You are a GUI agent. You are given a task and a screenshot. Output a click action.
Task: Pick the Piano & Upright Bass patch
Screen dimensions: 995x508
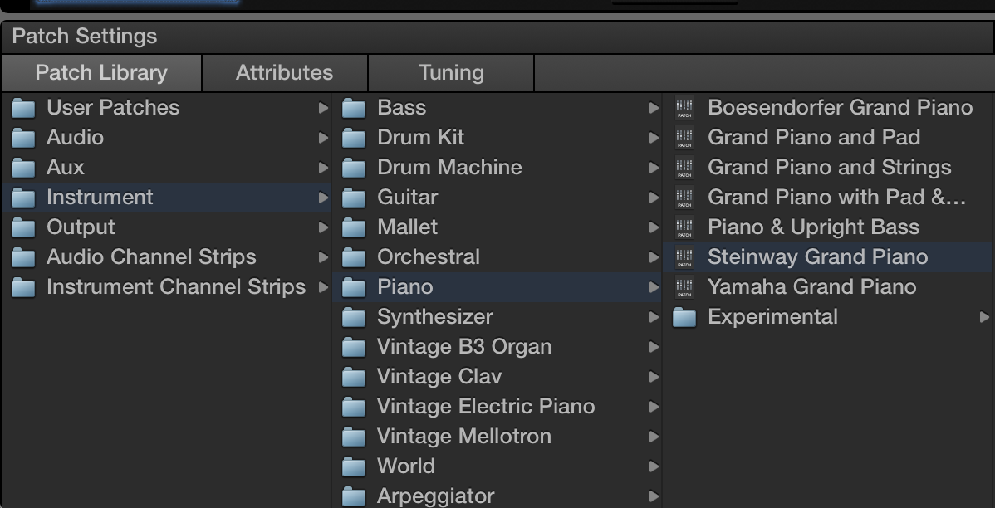pyautogui.click(x=813, y=227)
